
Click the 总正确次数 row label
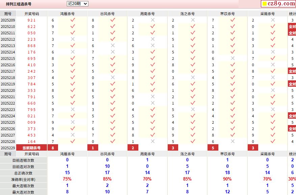[x=23, y=173]
